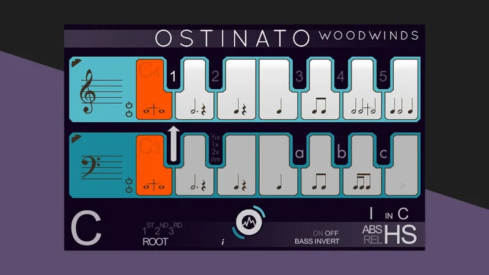Toggle lower power icon on treble row
Viewport: 489px width, 275px height.
pyautogui.click(x=129, y=114)
